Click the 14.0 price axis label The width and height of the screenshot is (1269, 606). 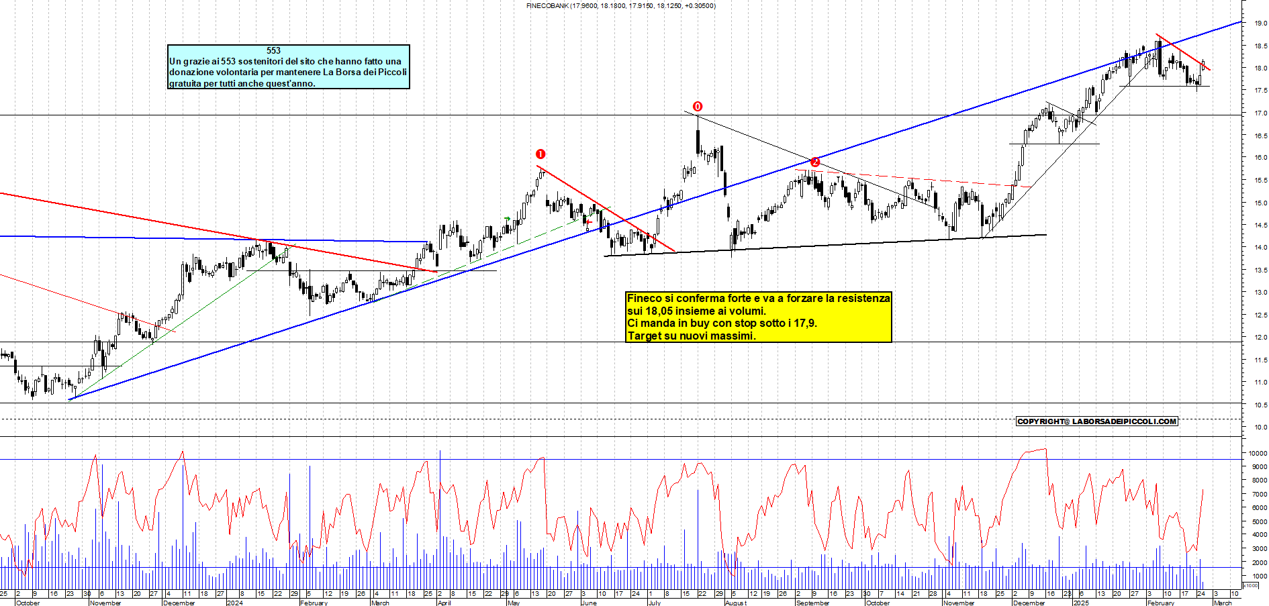pyautogui.click(x=1260, y=248)
